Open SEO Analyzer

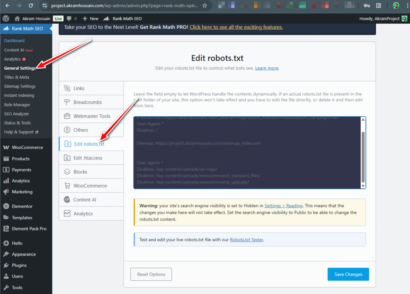coord(16,114)
